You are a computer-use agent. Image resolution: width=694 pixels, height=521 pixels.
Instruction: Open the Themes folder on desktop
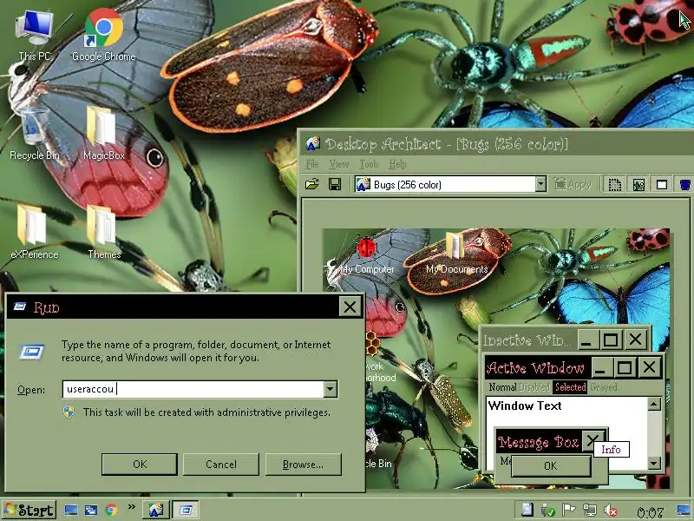point(104,233)
